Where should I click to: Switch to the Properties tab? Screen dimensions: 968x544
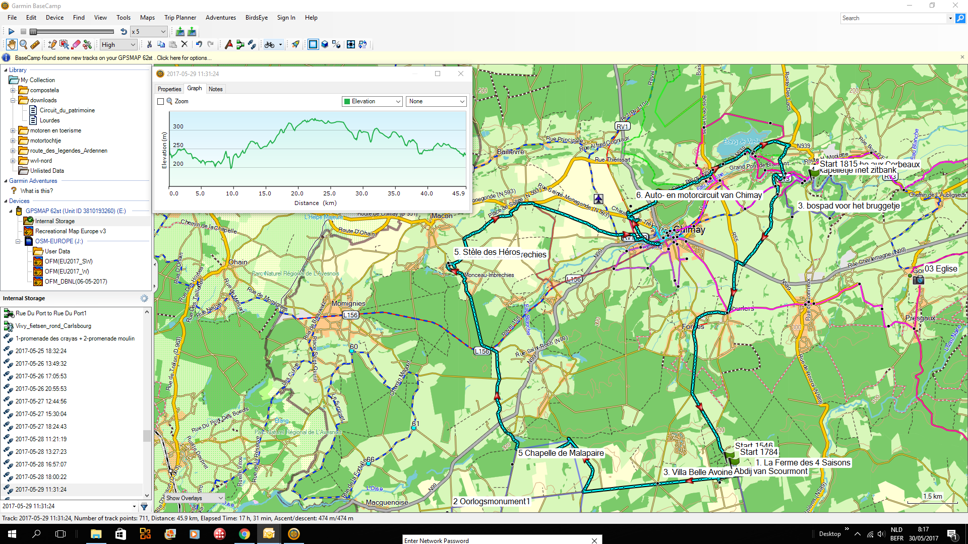pyautogui.click(x=169, y=89)
